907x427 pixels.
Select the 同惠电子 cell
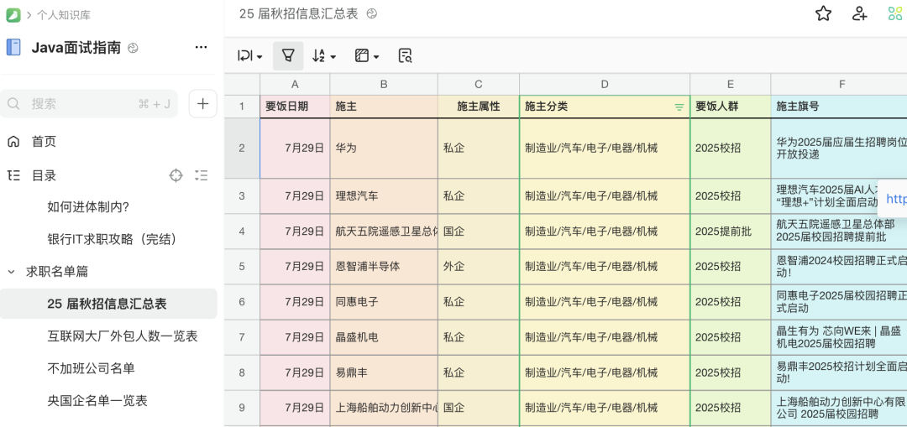coord(384,302)
